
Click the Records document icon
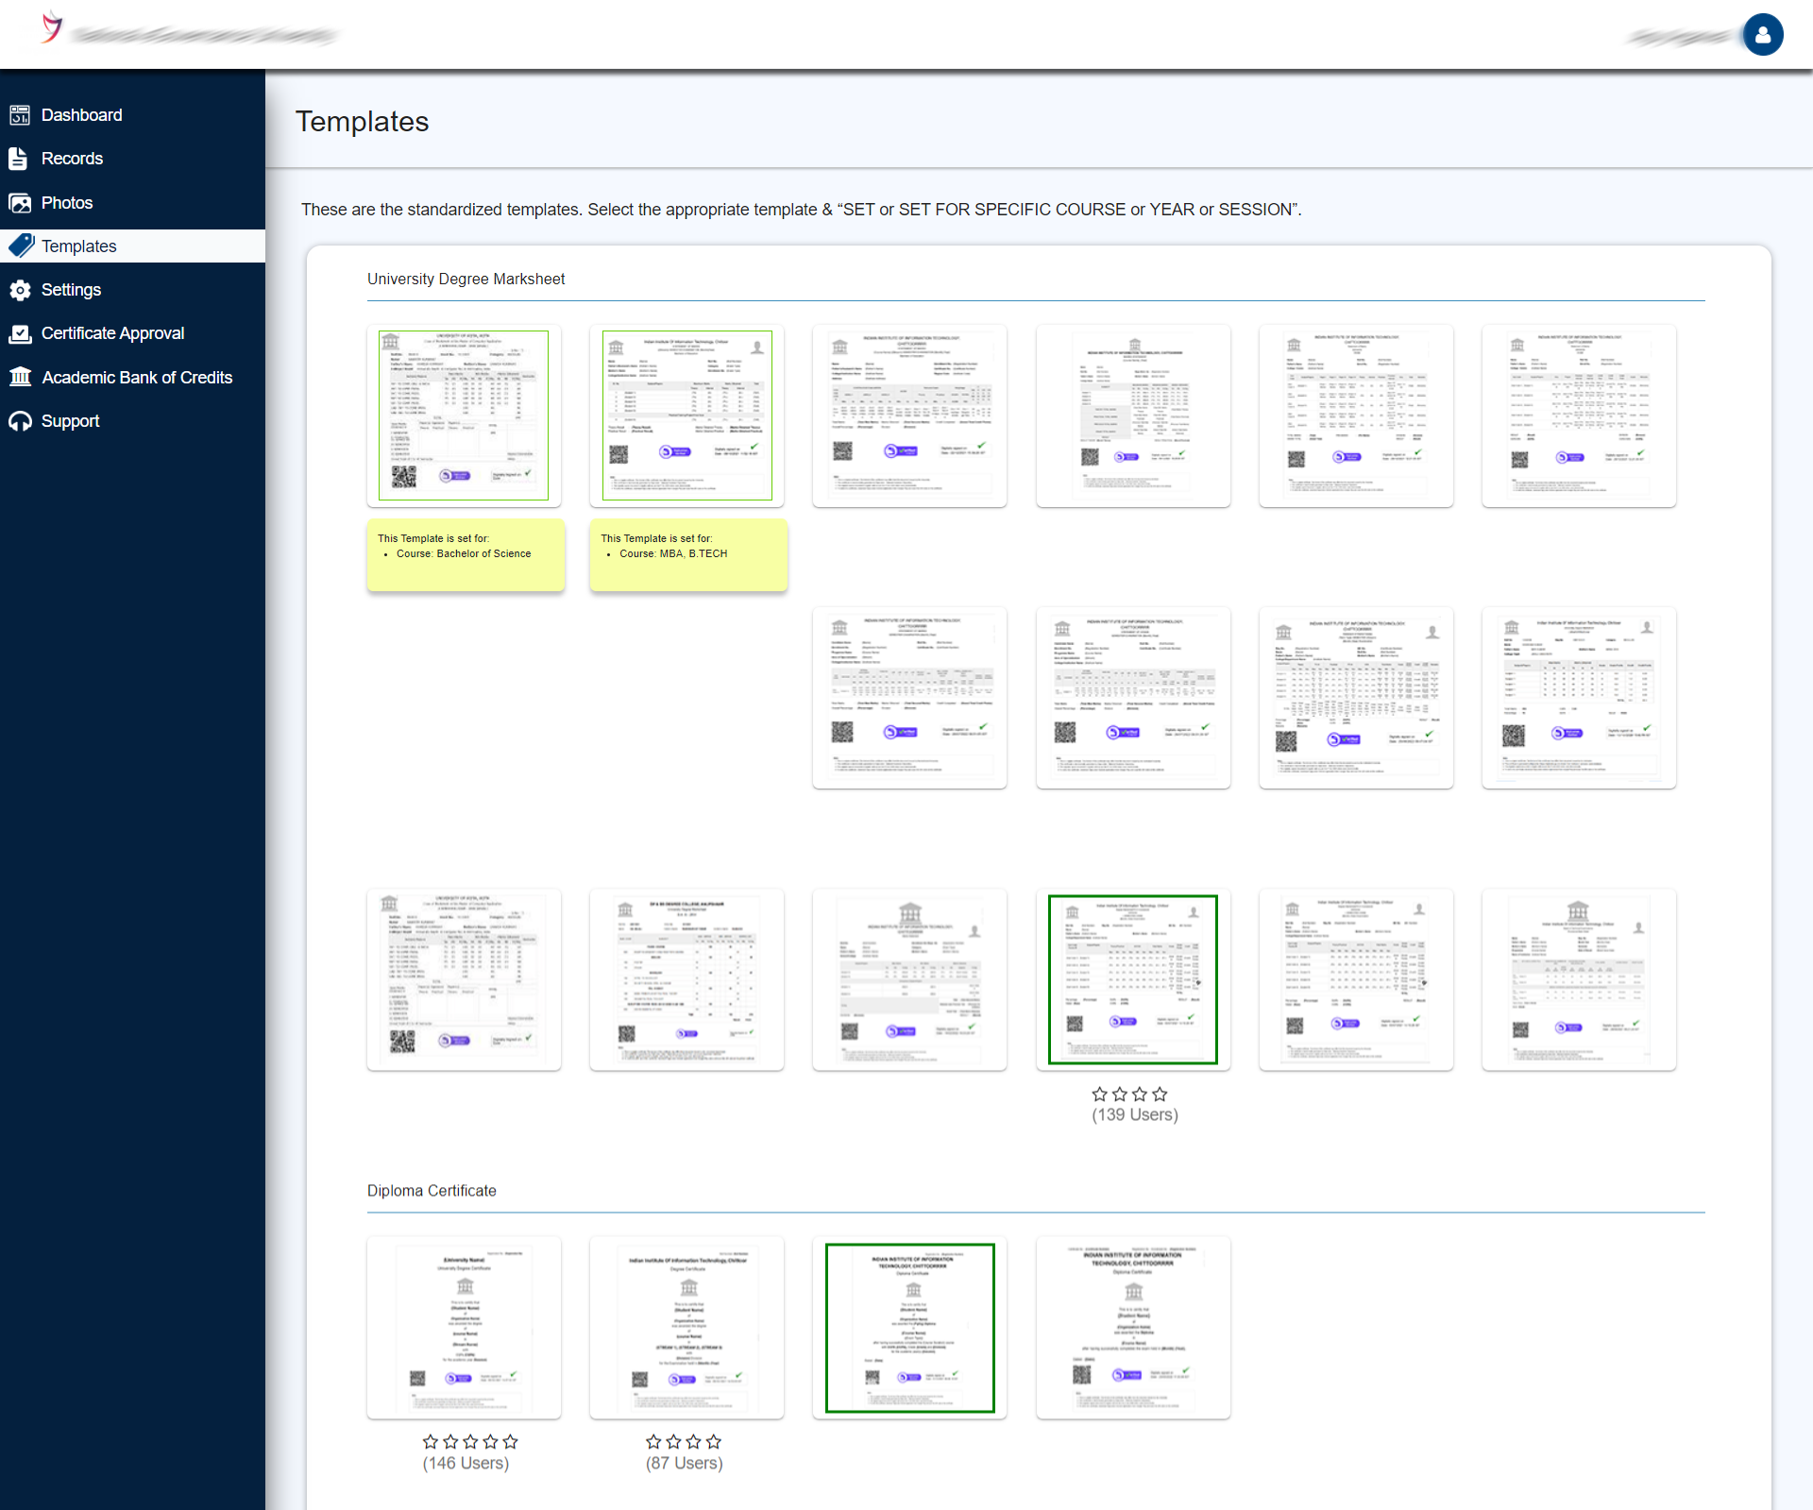tap(18, 159)
